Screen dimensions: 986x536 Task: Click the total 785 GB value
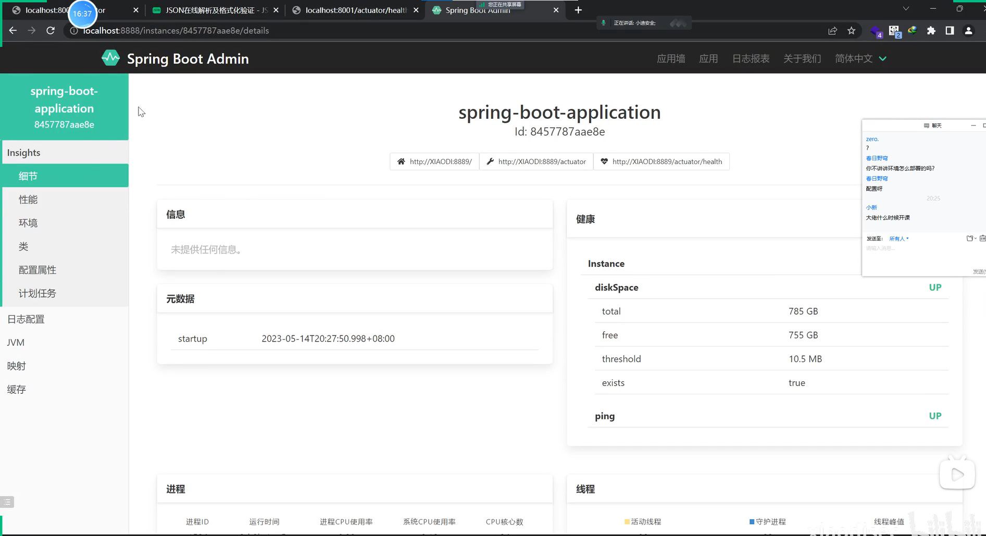tap(803, 311)
